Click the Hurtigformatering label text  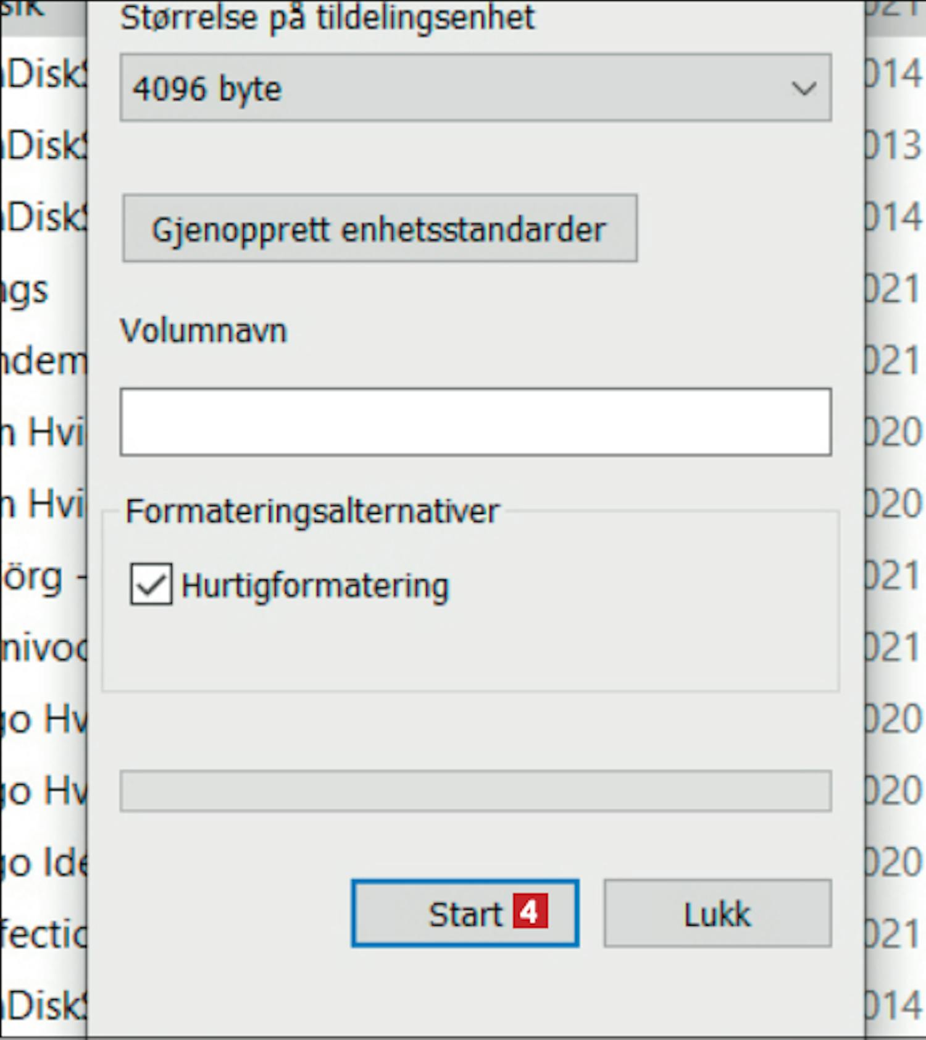pyautogui.click(x=315, y=586)
